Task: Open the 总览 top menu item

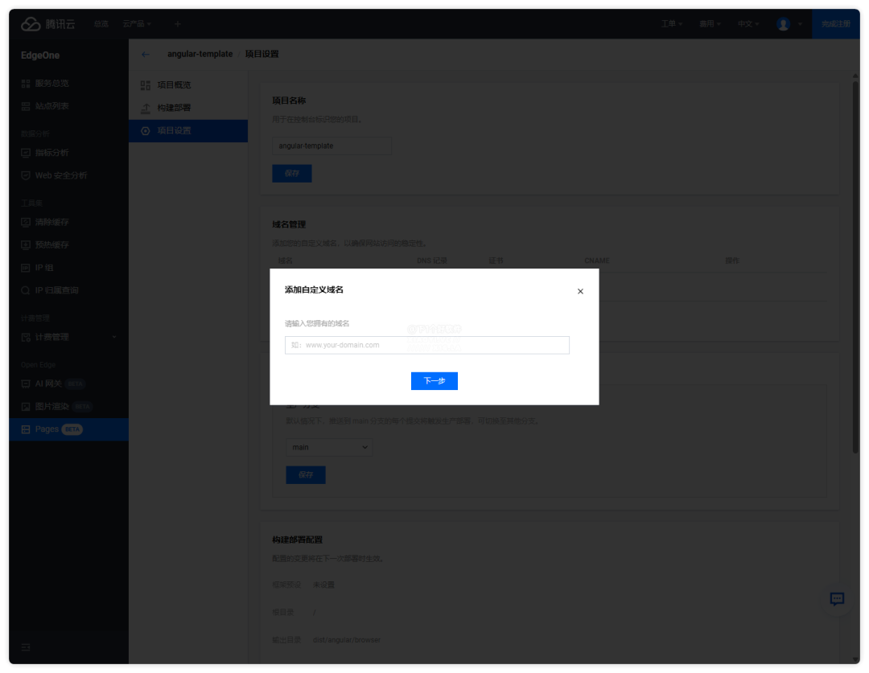Action: (x=101, y=24)
